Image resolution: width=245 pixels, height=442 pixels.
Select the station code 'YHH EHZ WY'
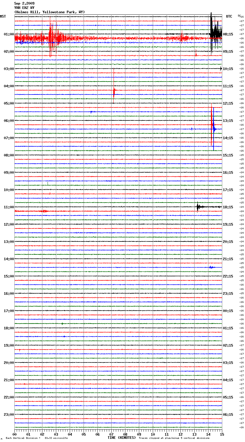coord(24,8)
